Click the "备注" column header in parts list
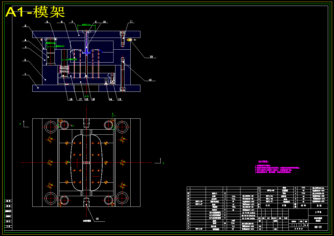 pyautogui.click(x=319, y=206)
